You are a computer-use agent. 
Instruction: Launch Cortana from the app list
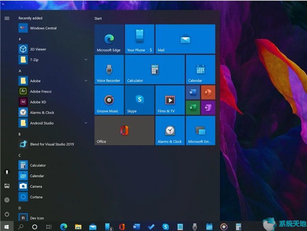tap(53, 197)
